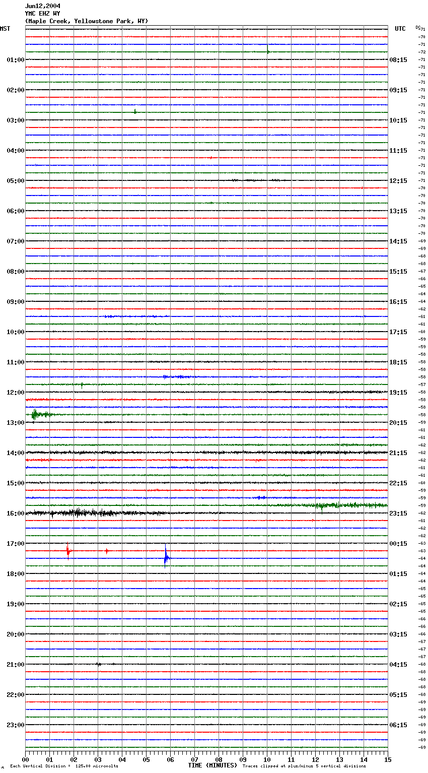Click the 14:15 UTC time label
Viewport: 428px width, 773px height.
click(398, 241)
